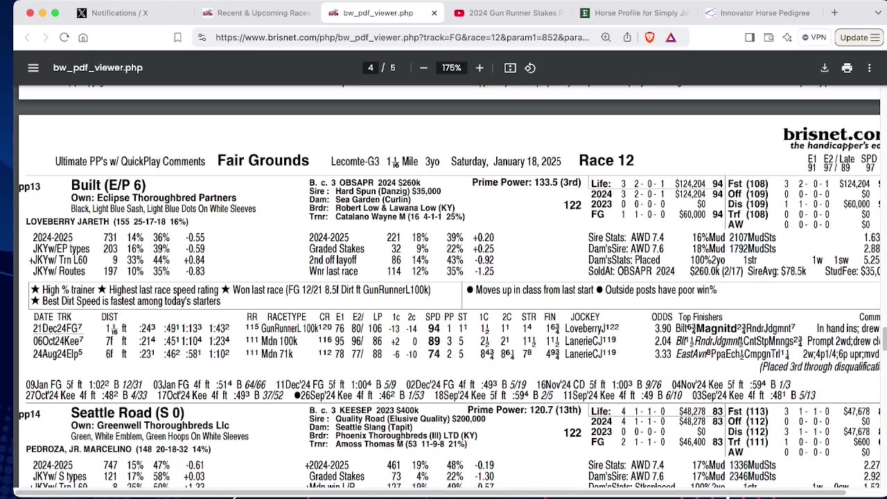The image size is (887, 499).
Task: Click the Fair Grounds track heading
Action: [263, 161]
